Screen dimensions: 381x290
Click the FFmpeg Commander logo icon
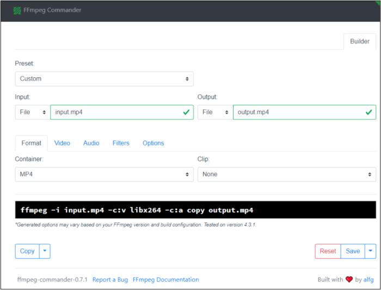tap(17, 10)
